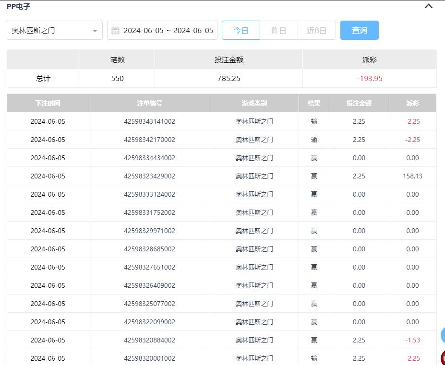
Task: Click the 注单编号 column header
Action: (x=149, y=103)
